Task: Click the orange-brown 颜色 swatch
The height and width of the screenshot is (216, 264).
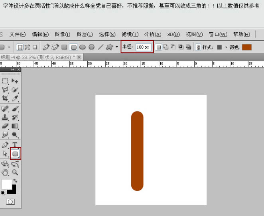Action: click(246, 47)
